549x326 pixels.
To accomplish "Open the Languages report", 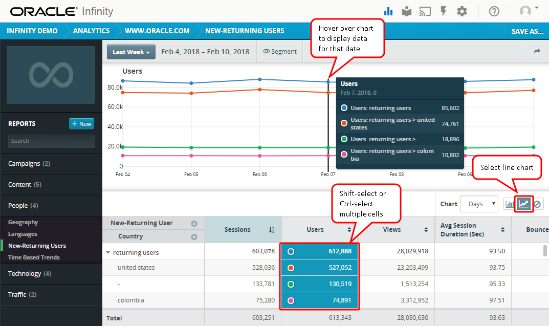I will click(23, 234).
